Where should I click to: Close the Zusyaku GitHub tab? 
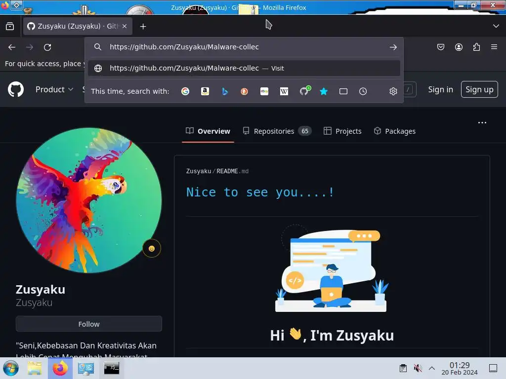[x=125, y=26]
